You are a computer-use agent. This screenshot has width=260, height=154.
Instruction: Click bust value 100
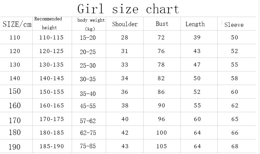162,133
